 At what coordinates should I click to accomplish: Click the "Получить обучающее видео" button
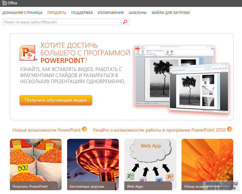(56, 100)
